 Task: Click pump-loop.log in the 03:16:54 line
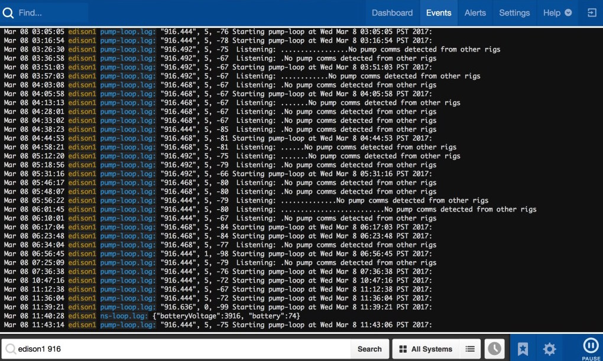click(128, 40)
